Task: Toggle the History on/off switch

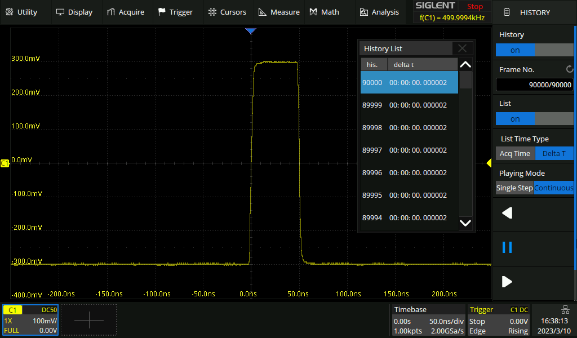Action: click(x=534, y=50)
